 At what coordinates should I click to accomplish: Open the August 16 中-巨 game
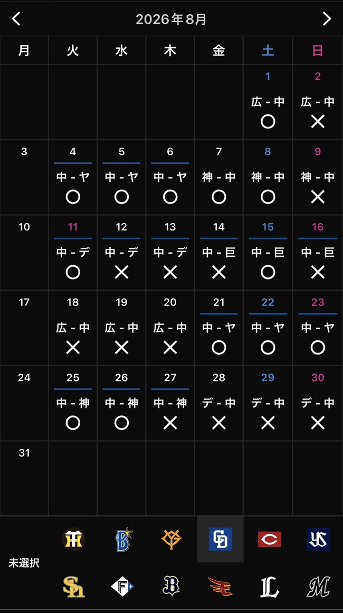tap(318, 253)
